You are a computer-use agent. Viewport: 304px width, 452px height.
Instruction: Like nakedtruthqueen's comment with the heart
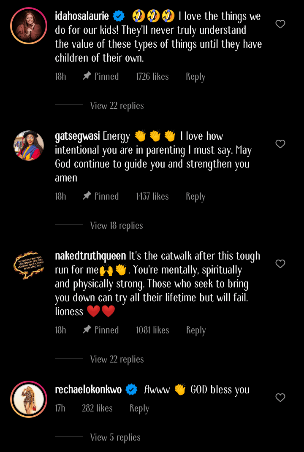(x=280, y=263)
